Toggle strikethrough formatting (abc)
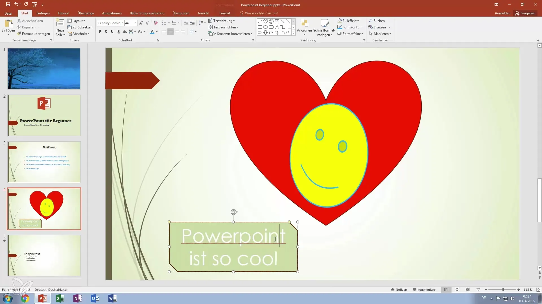The height and width of the screenshot is (304, 542). point(124,32)
